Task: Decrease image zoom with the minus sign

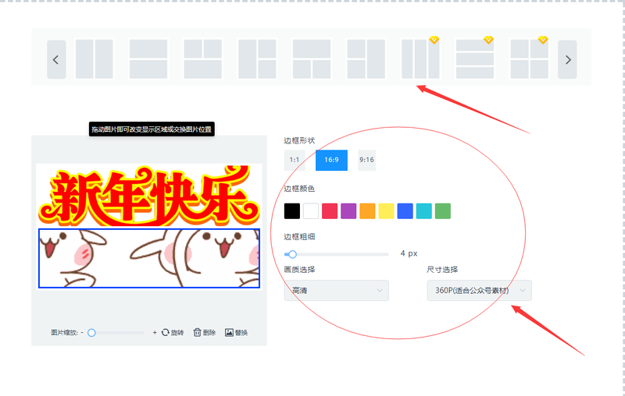Action: 82,332
